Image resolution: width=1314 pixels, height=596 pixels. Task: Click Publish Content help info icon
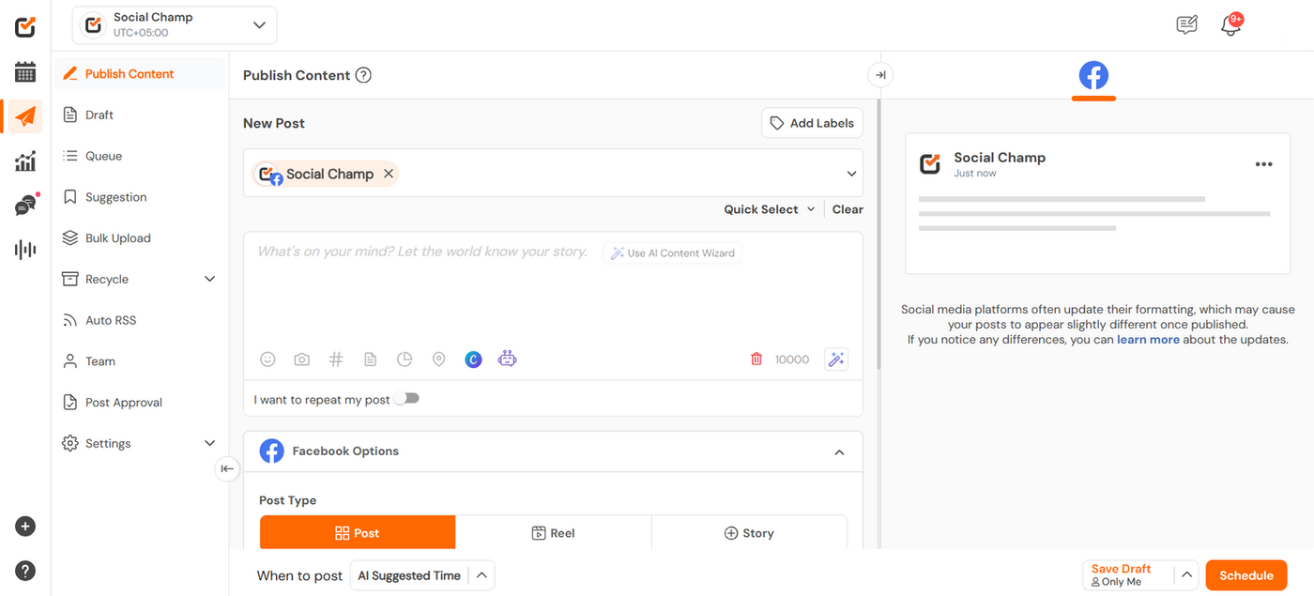pos(363,75)
